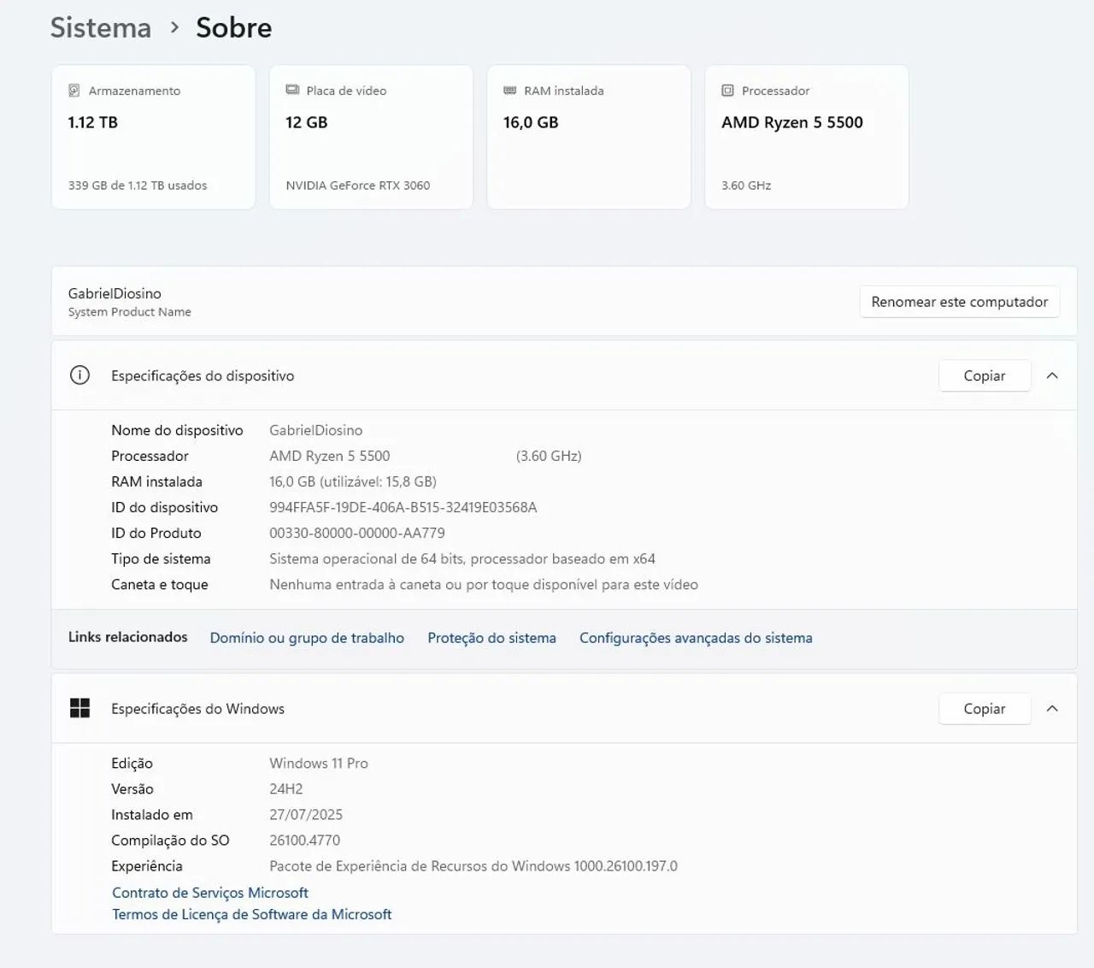Open Domínio ou grupo de trabalho link
The height and width of the screenshot is (968, 1094).
(x=307, y=638)
